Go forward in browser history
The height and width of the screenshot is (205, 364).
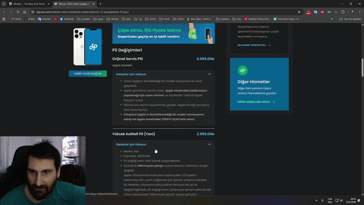pyautogui.click(x=11, y=12)
